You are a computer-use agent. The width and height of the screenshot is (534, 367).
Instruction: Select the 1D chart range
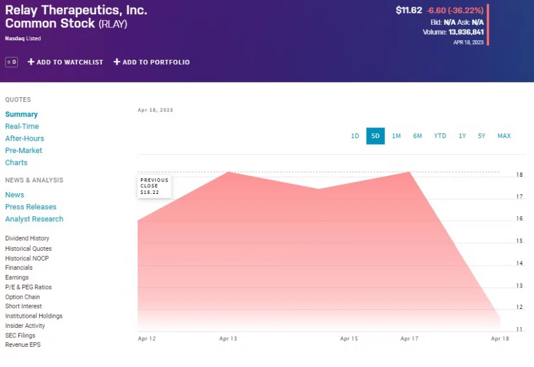pyautogui.click(x=355, y=136)
